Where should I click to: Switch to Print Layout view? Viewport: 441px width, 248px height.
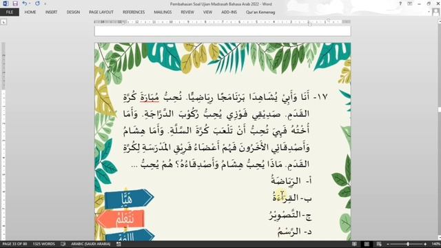click(367, 244)
